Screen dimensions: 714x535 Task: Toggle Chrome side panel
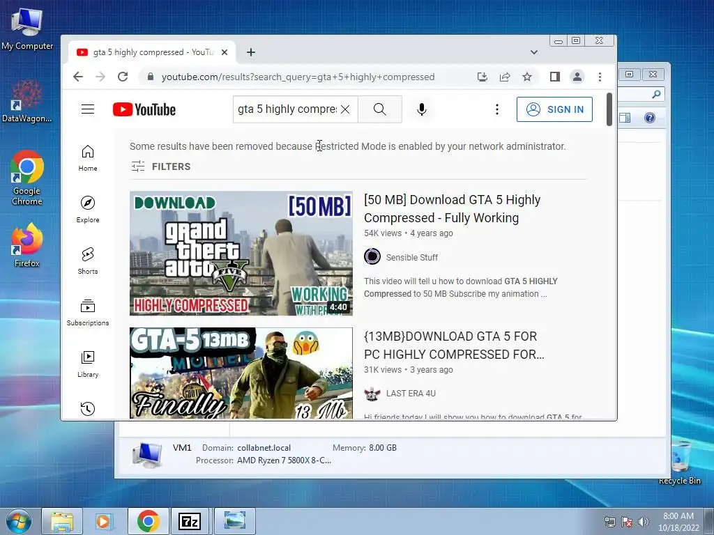point(554,77)
